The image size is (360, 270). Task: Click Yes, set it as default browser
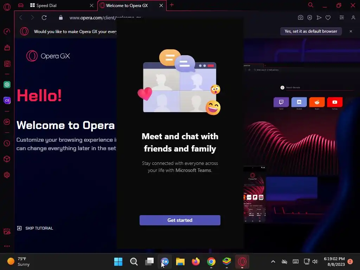311,31
